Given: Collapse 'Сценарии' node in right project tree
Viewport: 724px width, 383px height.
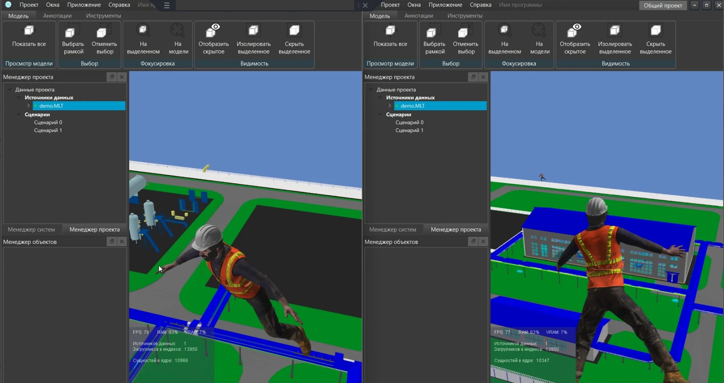Looking at the screenshot, I should coord(380,114).
